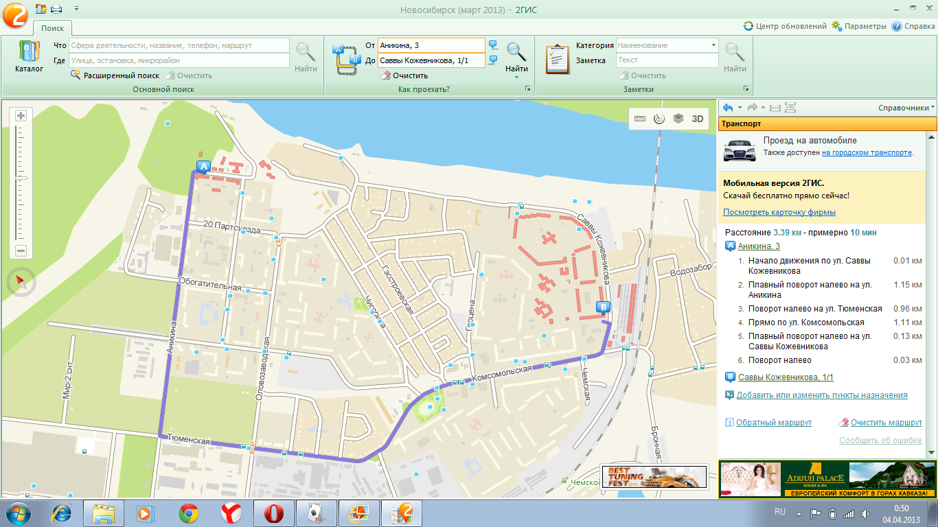Open the Справочники dropdown
Screen dimensions: 938x527
pyautogui.click(x=906, y=108)
